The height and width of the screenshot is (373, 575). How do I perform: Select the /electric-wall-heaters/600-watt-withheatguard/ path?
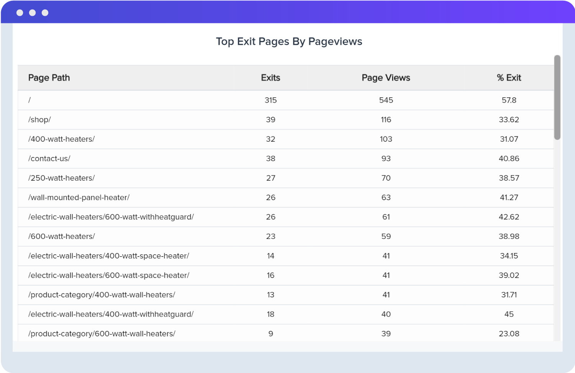(x=111, y=217)
